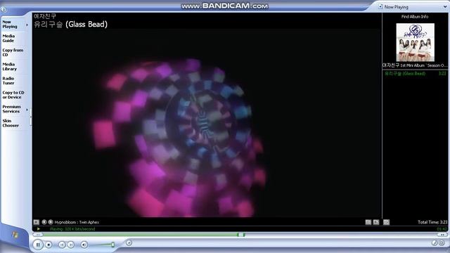Click the seek bar position handle
This screenshot has height=253, width=450.
coord(241,235)
